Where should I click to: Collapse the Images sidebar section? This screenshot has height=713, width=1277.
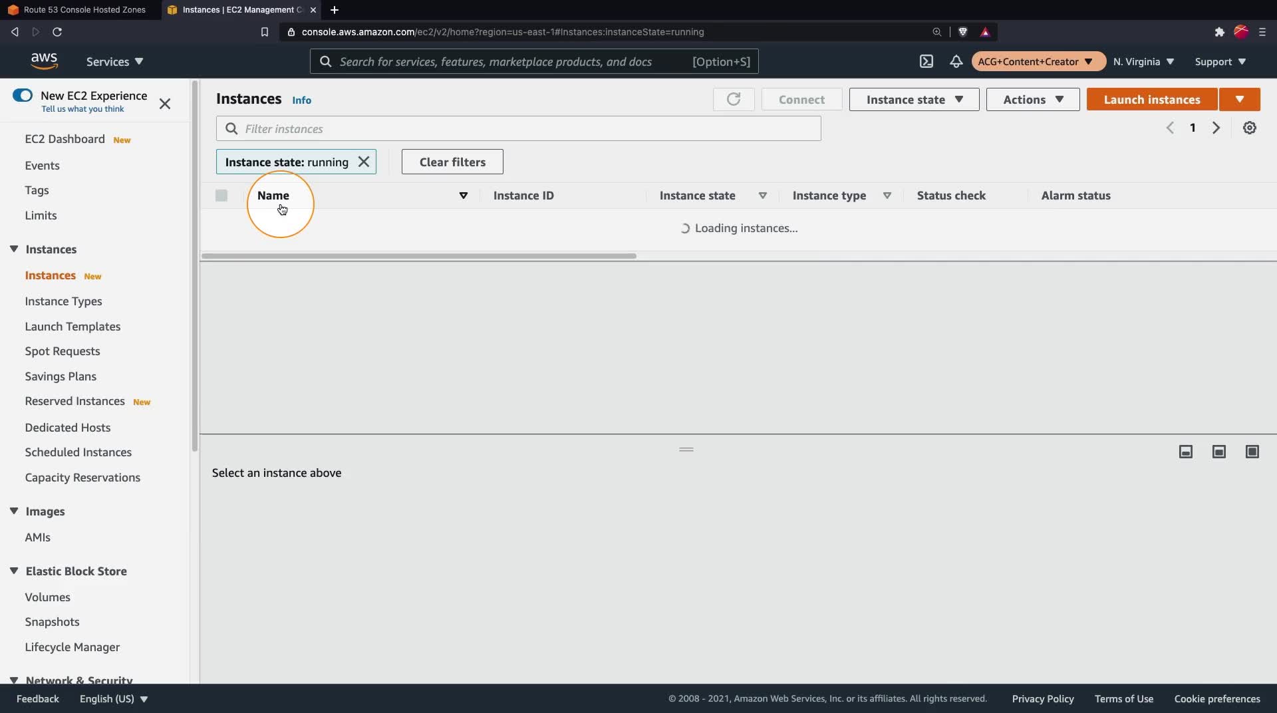click(14, 511)
